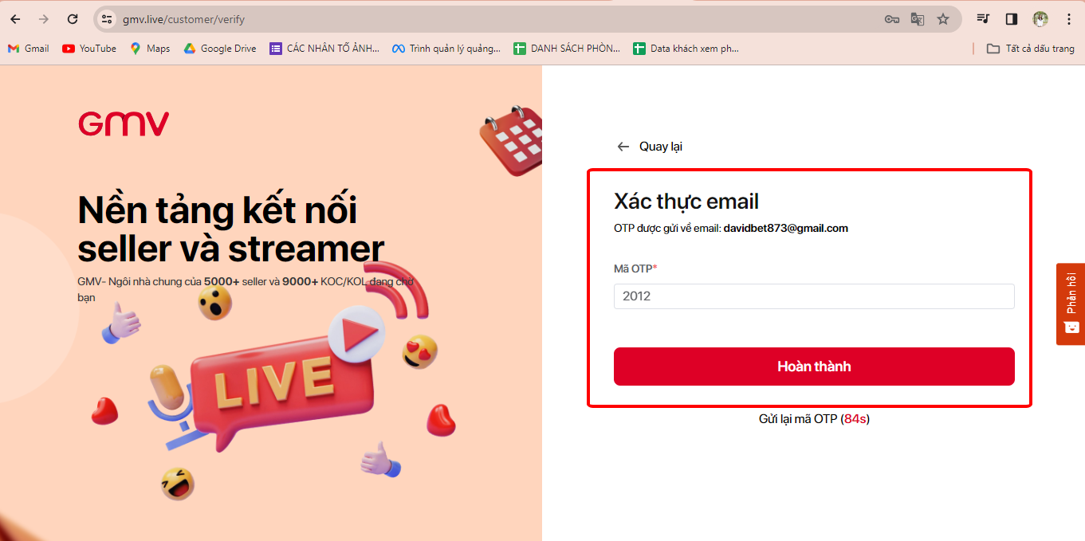Toggle the browser side panel icon

point(1012,19)
